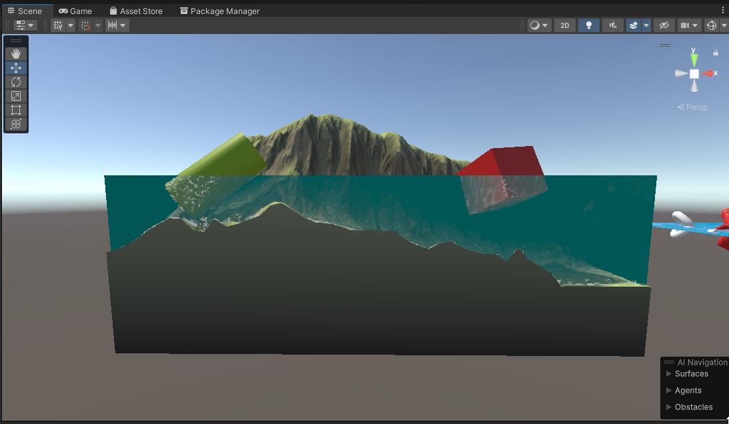729x424 pixels.
Task: Click the red X axis cone of gizmo
Action: (x=708, y=73)
